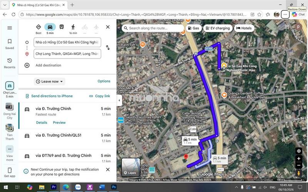Close the directions panel
The image size is (308, 192).
point(108,27)
